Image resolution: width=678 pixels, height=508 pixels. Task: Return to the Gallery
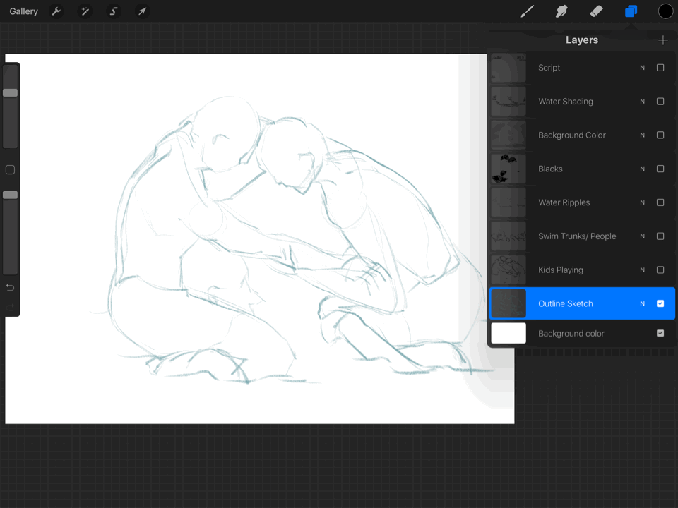(23, 11)
